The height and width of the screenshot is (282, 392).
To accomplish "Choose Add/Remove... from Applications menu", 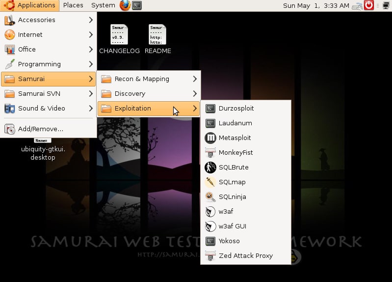I will tap(40, 129).
